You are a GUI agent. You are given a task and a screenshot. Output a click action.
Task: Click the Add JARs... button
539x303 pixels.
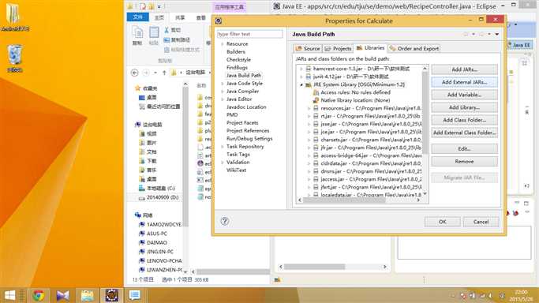click(x=464, y=69)
